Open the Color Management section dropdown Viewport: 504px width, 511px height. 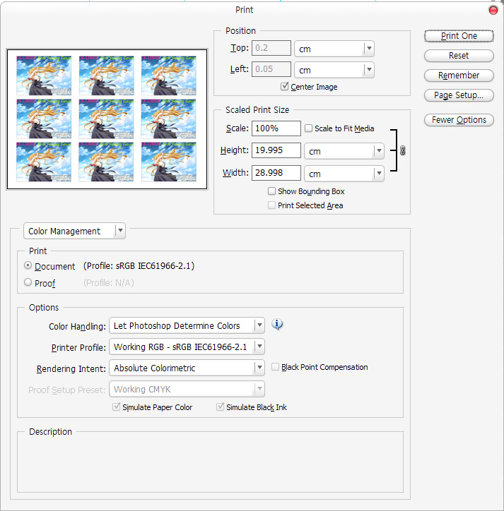[74, 231]
